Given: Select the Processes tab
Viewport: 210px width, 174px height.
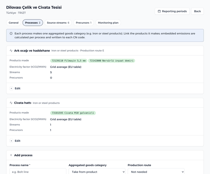Looking at the screenshot, I should (33, 23).
